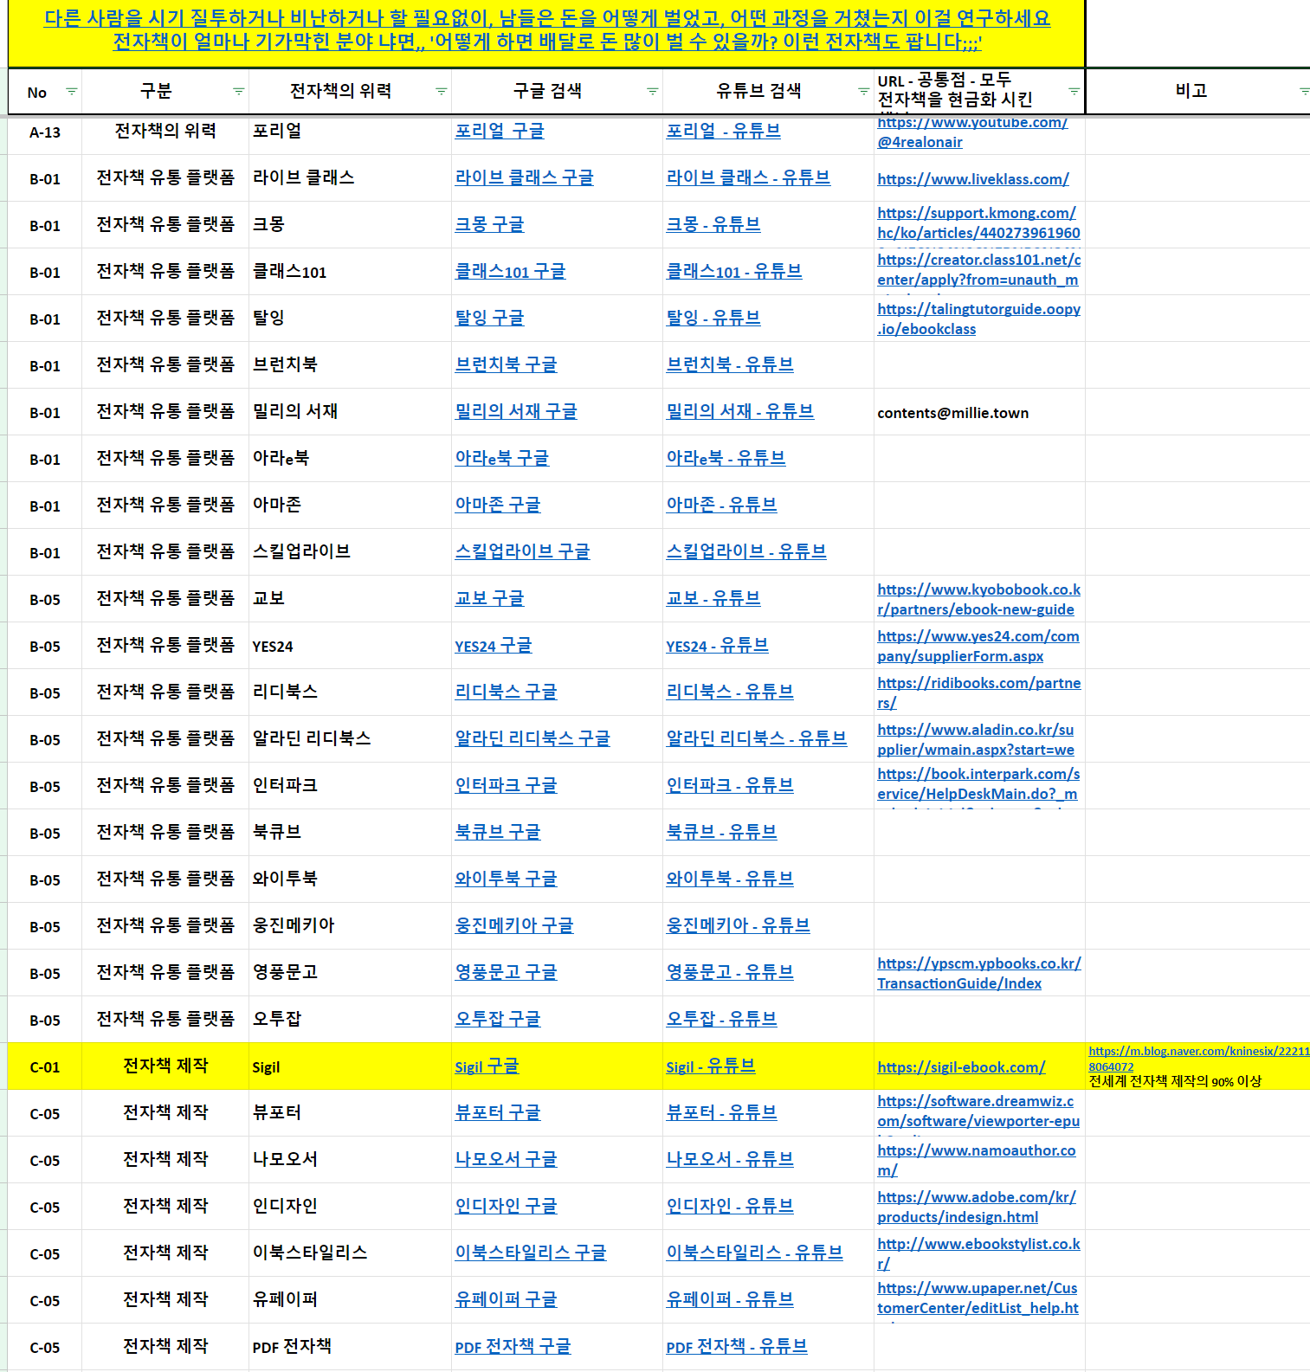The height and width of the screenshot is (1372, 1310).
Task: Select the C-01 cell in Sigil row
Action: click(x=45, y=1066)
